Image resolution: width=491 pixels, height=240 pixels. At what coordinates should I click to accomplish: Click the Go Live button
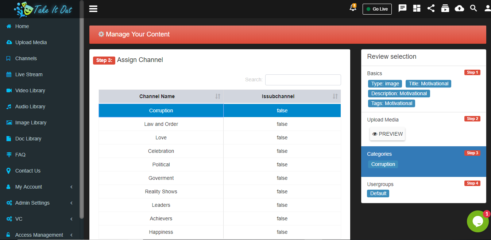pos(377,9)
